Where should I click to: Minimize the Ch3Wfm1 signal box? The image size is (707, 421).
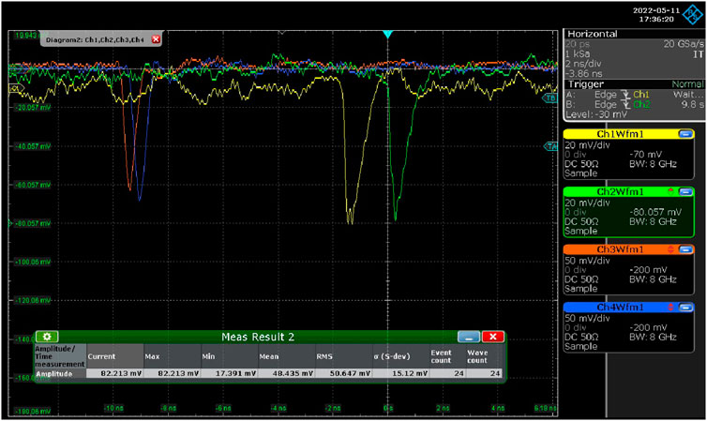[x=685, y=249]
